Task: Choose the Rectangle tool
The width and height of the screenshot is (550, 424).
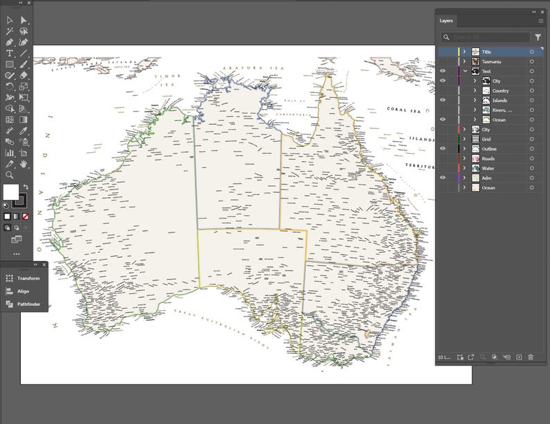Action: click(x=10, y=65)
